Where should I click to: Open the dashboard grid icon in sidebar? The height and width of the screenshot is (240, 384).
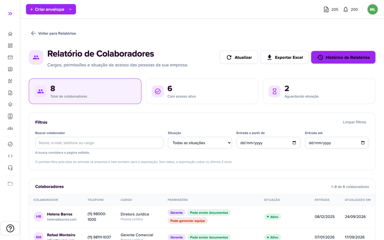(10, 45)
